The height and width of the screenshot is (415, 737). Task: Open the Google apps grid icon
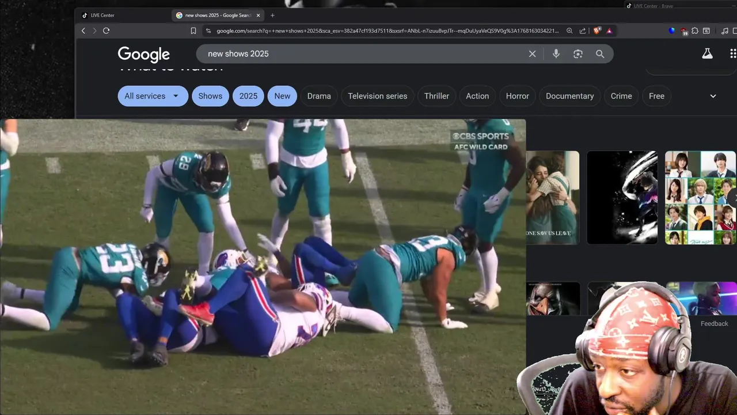[732, 54]
